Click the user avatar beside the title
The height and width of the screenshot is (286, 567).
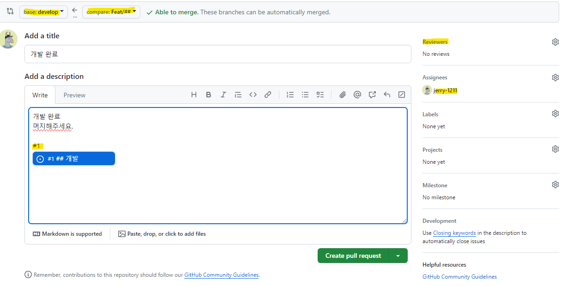[8, 39]
